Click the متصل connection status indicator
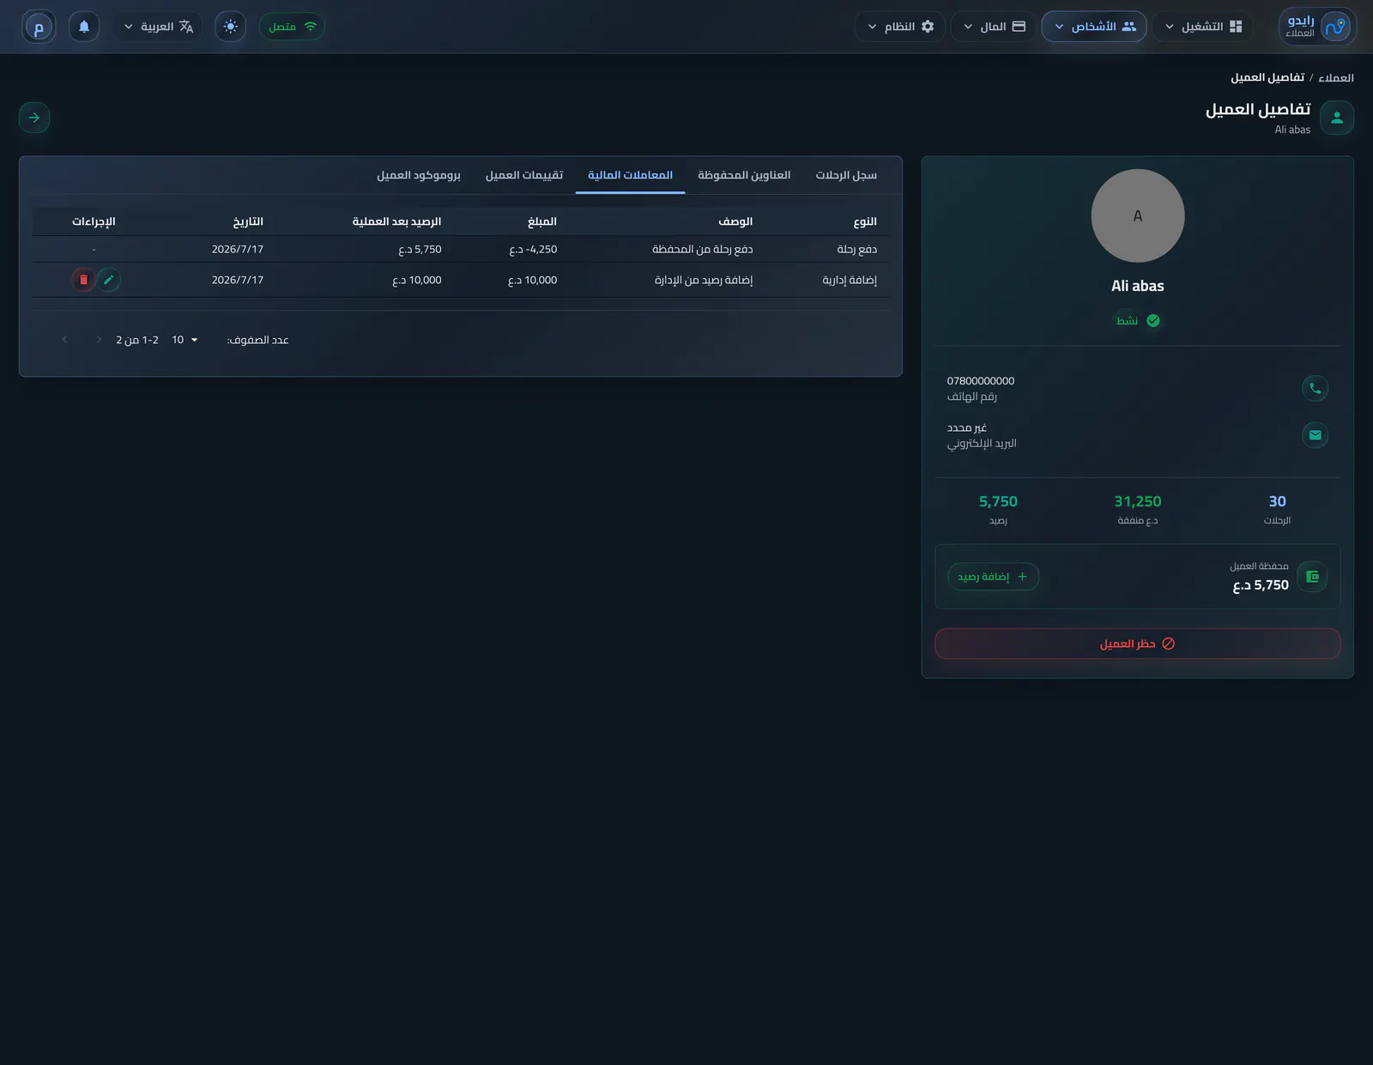Viewport: 1373px width, 1065px height. [292, 27]
